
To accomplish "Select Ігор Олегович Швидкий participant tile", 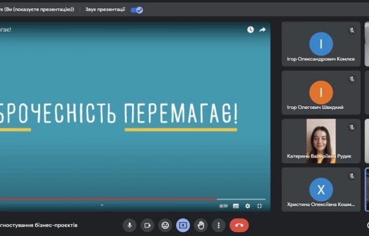I will 321,93.
